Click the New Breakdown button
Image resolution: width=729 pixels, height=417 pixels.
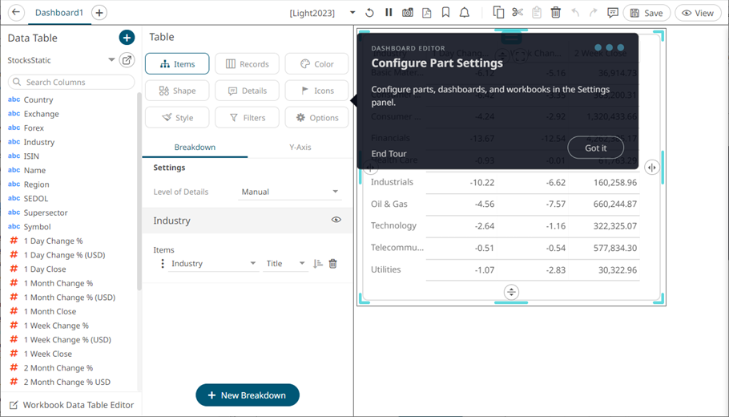pos(247,395)
